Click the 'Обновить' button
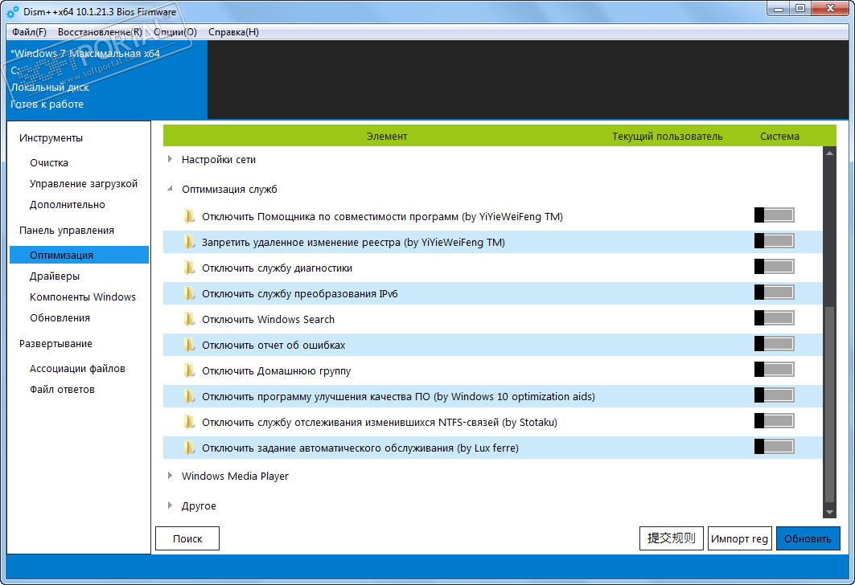855x585 pixels. click(808, 538)
